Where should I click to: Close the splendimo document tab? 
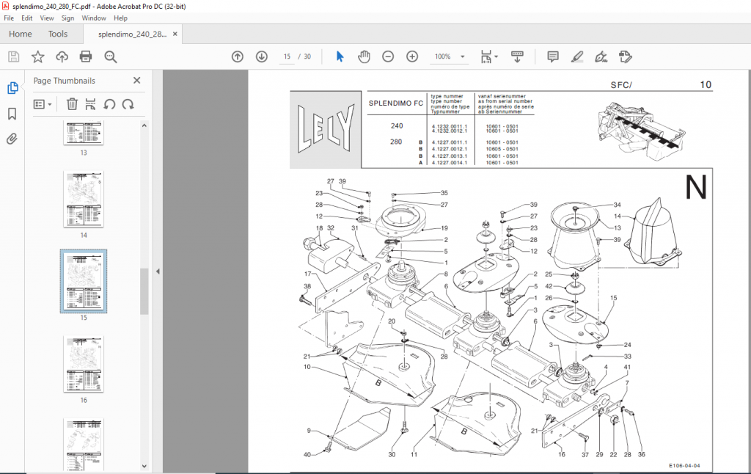point(175,34)
